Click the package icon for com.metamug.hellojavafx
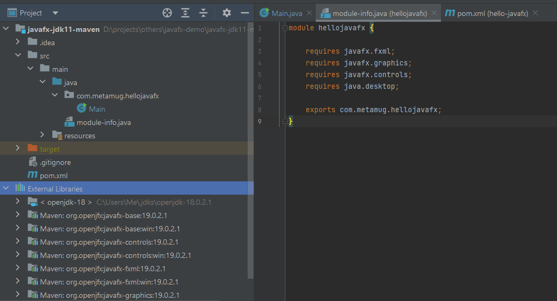Screen dimensions: 557x301 click(x=69, y=95)
